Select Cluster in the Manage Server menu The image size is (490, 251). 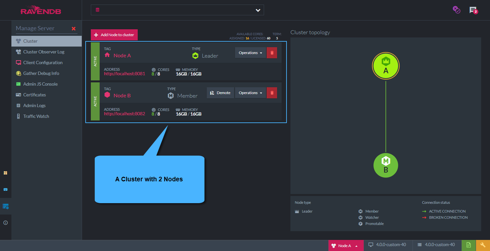47,41
